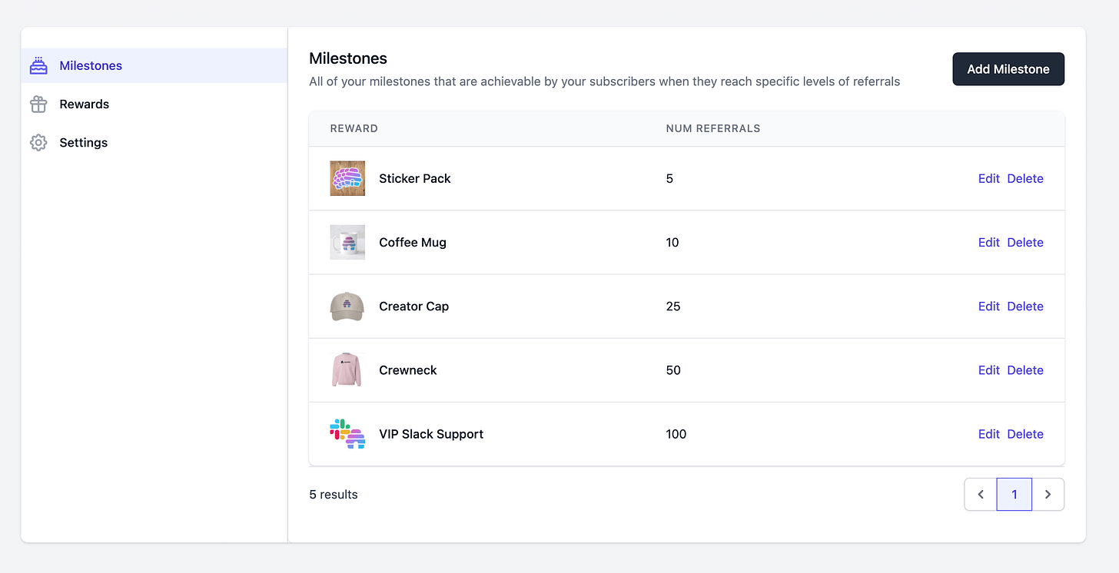The height and width of the screenshot is (573, 1119).
Task: Edit the Creator Cap milestone
Action: (x=988, y=306)
